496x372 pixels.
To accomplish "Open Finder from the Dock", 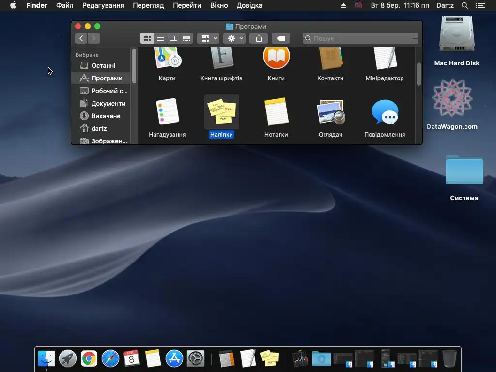I will (46, 358).
